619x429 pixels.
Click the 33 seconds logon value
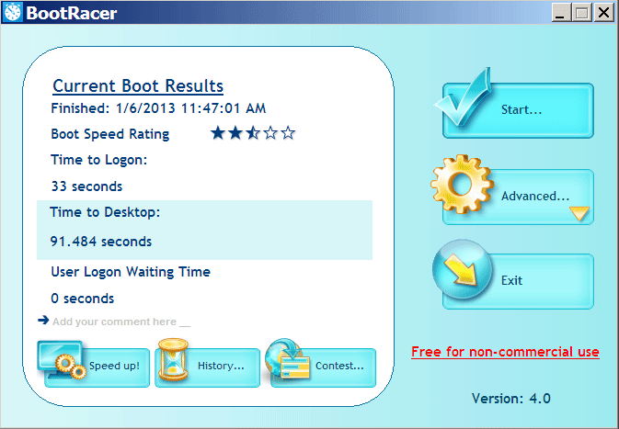point(86,186)
